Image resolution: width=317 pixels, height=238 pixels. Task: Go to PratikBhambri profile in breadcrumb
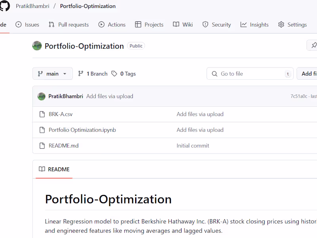click(x=32, y=6)
